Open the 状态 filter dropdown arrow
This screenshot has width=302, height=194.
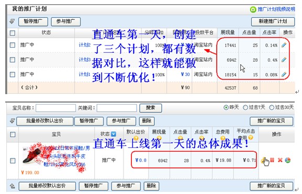pyautogui.click(x=114, y=134)
